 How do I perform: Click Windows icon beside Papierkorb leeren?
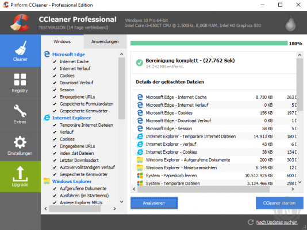click(x=140, y=176)
